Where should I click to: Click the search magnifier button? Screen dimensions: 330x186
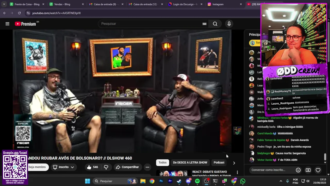[215, 24]
